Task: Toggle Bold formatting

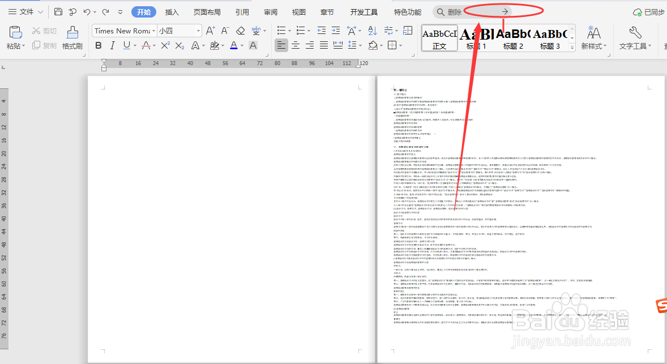Action: coord(99,45)
